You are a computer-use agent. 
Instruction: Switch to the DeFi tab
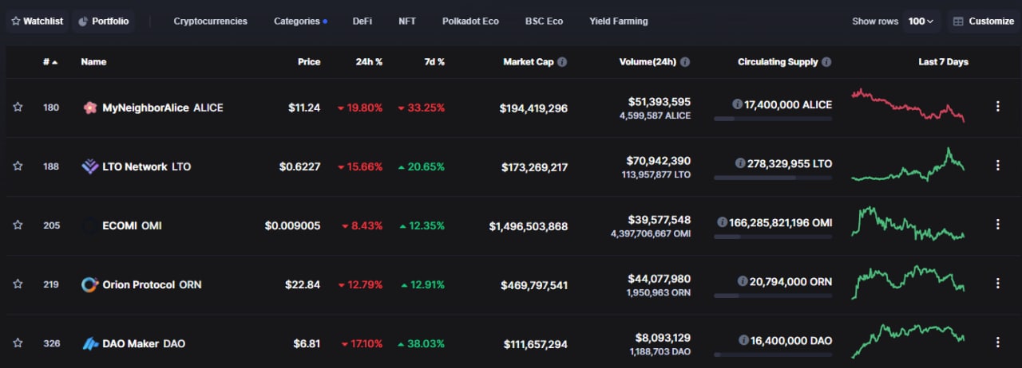(x=362, y=22)
